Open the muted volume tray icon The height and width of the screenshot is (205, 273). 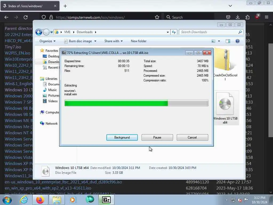click(240, 200)
